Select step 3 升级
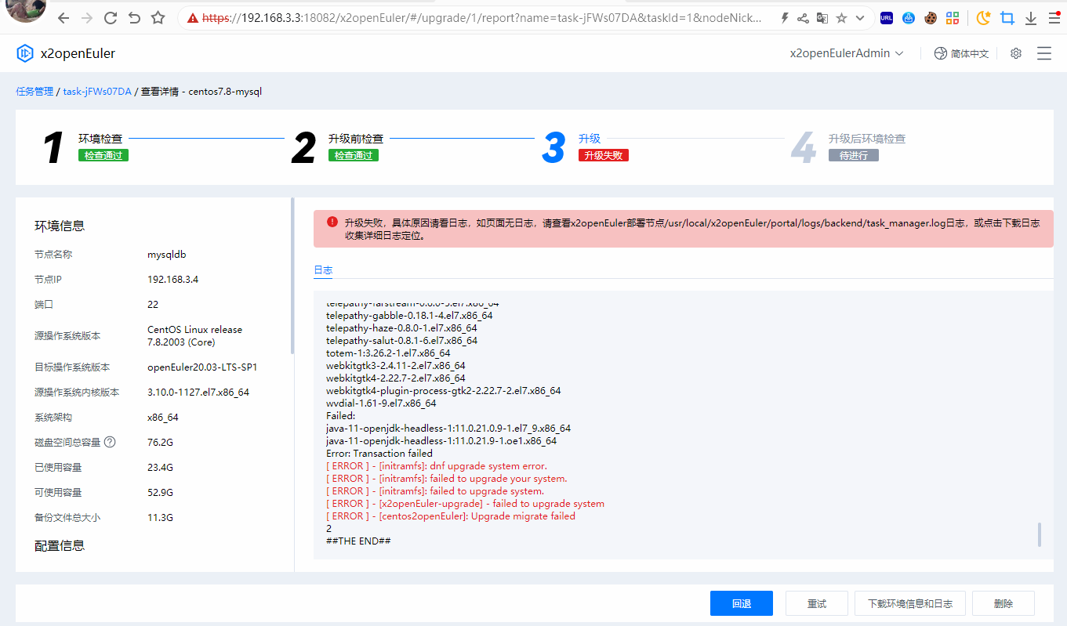The height and width of the screenshot is (626, 1067). (x=590, y=139)
